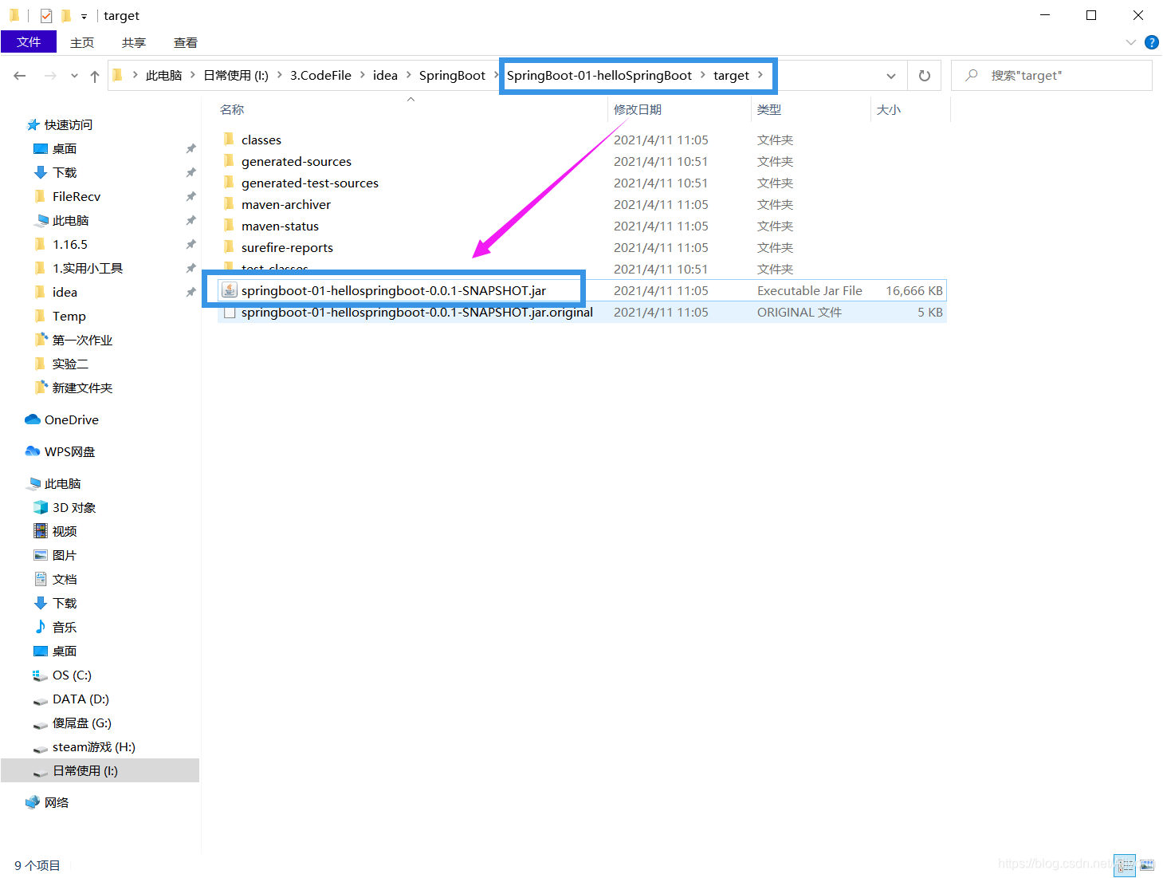The height and width of the screenshot is (878, 1163).
Task: Open 新建文件夹 in navigation pane
Action: click(82, 388)
